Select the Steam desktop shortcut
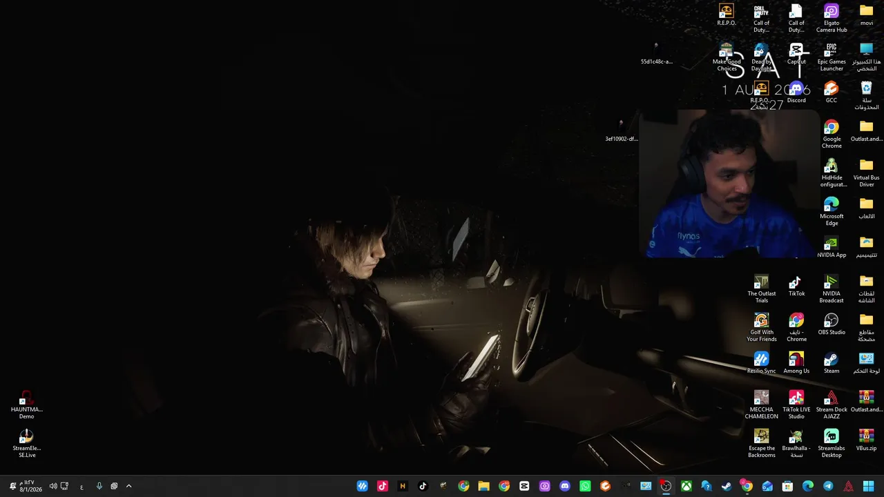 pyautogui.click(x=832, y=363)
